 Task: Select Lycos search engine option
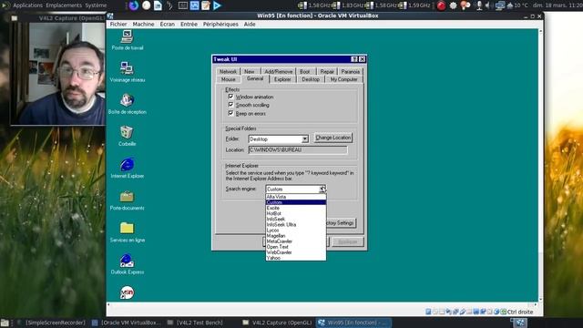[295, 231]
